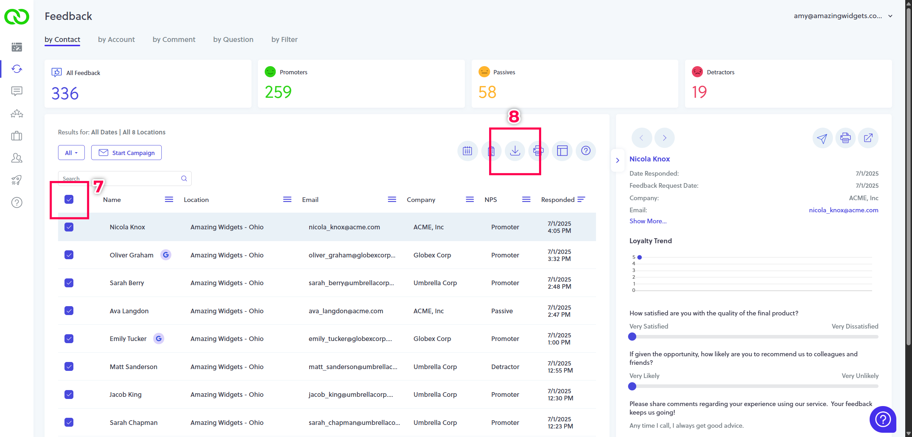This screenshot has height=437, width=912.
Task: Click the Show More link
Action: point(648,221)
